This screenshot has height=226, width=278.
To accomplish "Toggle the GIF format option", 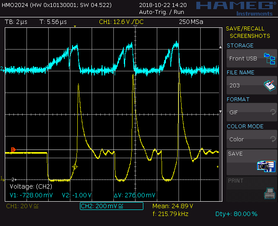I will pyautogui.click(x=252, y=112).
